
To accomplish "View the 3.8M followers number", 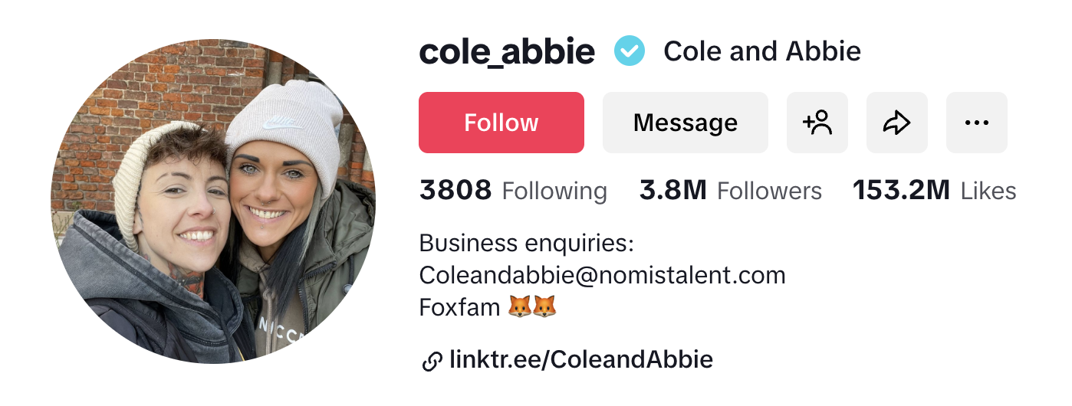I will [672, 190].
